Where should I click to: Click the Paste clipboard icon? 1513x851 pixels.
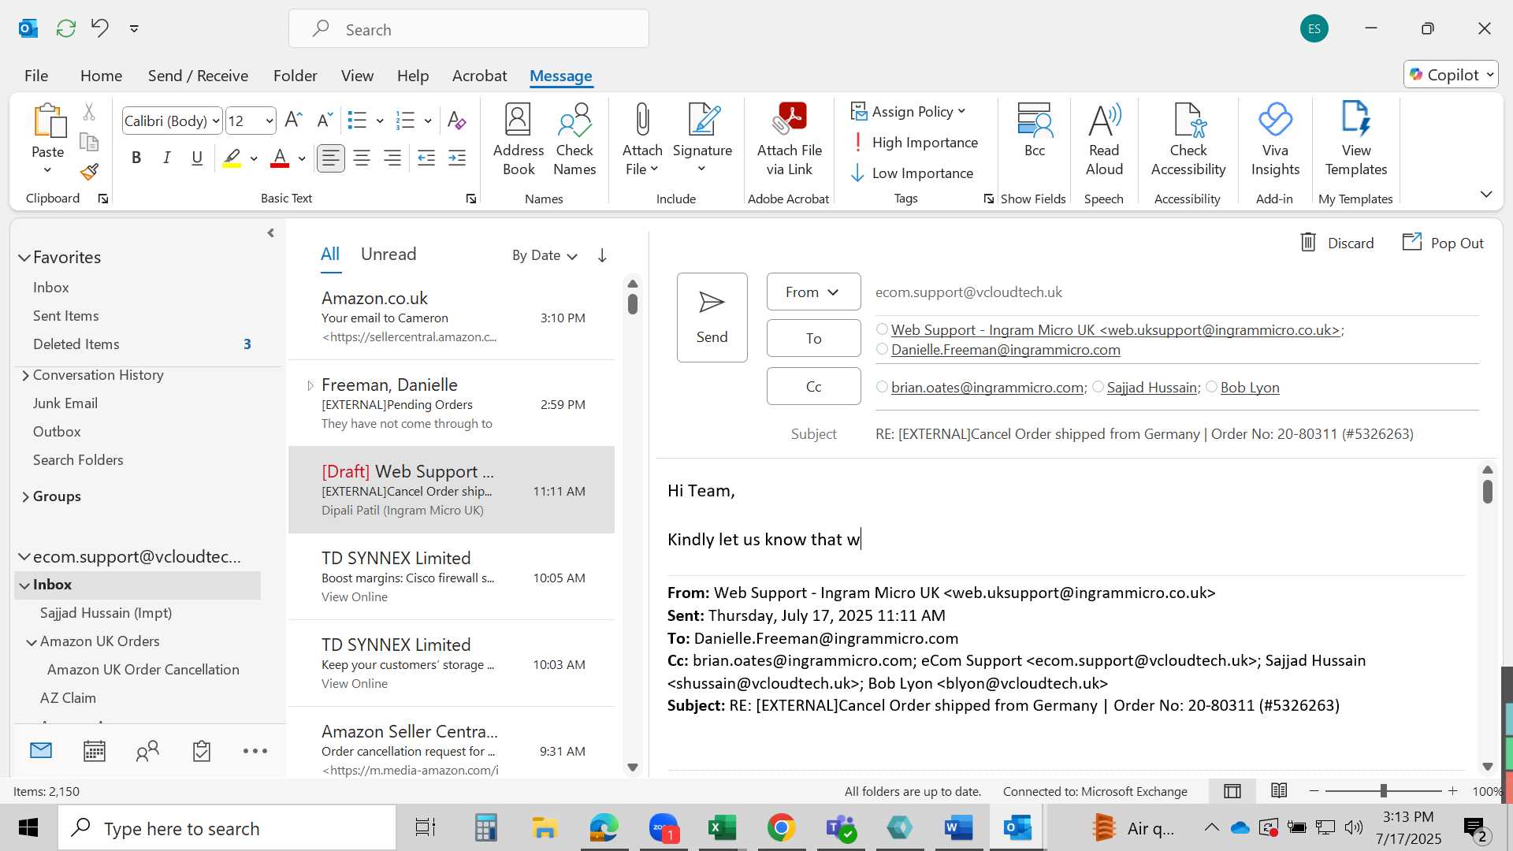coord(49,122)
